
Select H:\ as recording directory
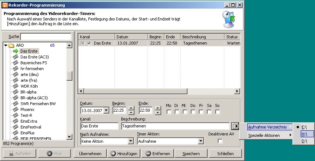(304, 134)
